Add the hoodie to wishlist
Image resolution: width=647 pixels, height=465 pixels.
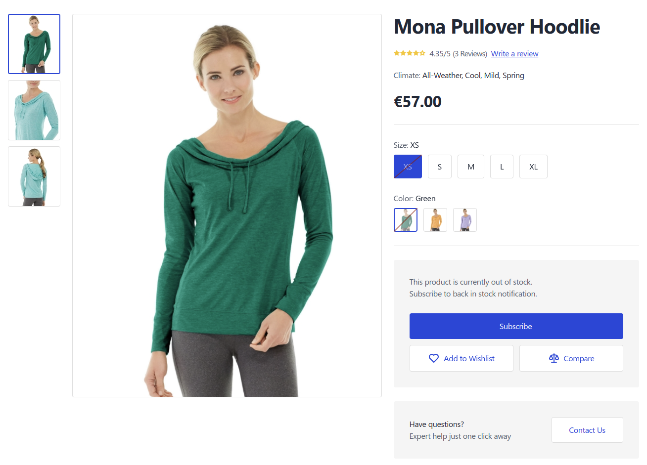462,358
